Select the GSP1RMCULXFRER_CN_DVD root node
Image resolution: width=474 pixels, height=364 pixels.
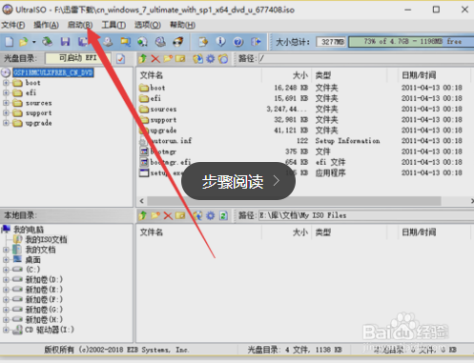(53, 72)
